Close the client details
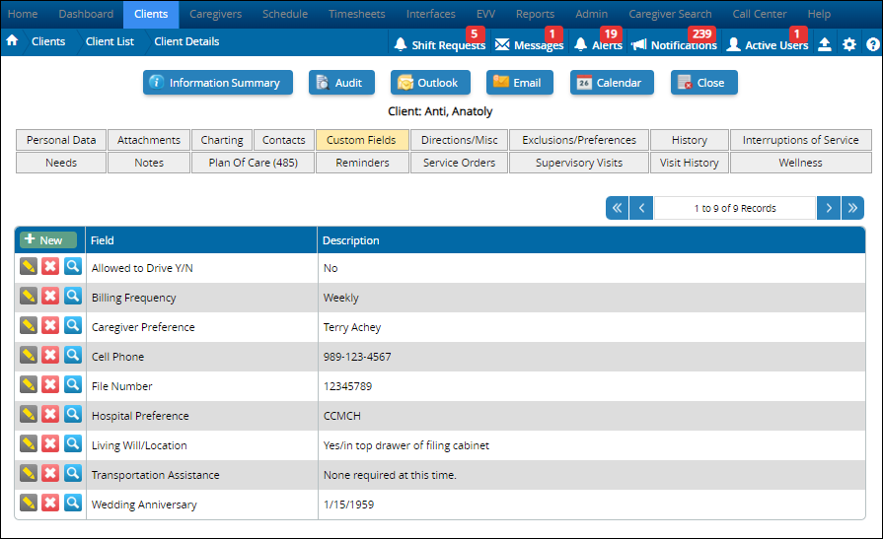The height and width of the screenshot is (539, 883). click(703, 83)
